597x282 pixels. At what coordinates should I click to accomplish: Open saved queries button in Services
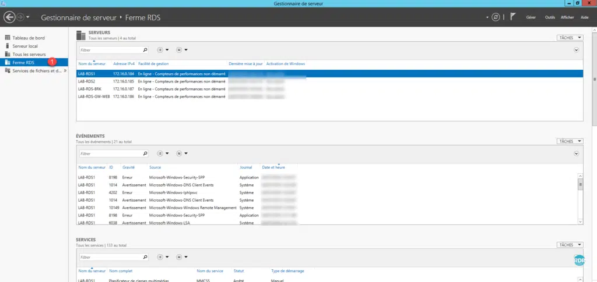(182, 257)
